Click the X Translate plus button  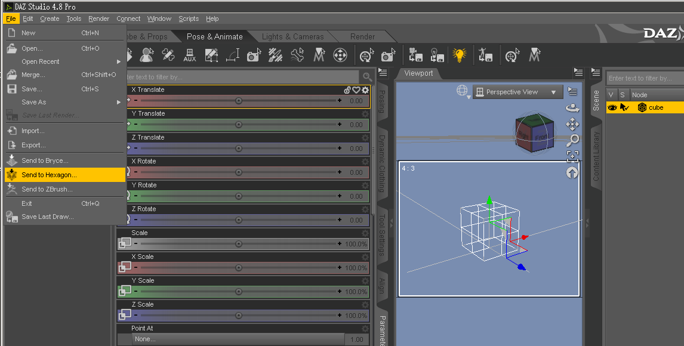[340, 101]
